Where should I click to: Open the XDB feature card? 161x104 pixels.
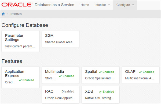tap(101, 95)
